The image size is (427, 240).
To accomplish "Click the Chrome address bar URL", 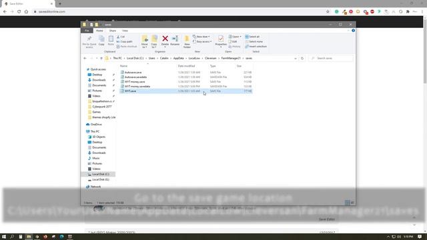I will click(52, 12).
